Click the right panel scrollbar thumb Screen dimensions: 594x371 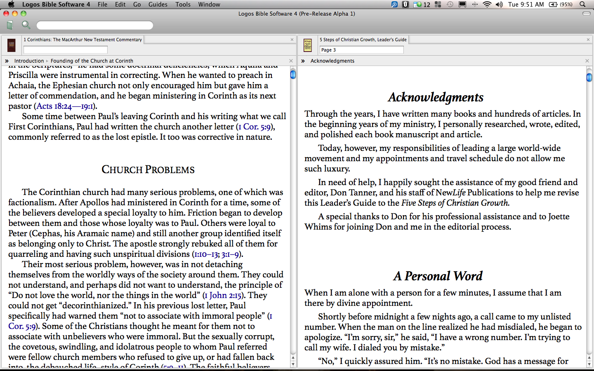tap(589, 77)
